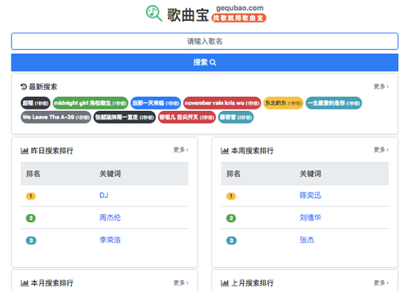Select the red 舌尖开叉 tag
This screenshot has width=405, height=291.
(x=187, y=117)
